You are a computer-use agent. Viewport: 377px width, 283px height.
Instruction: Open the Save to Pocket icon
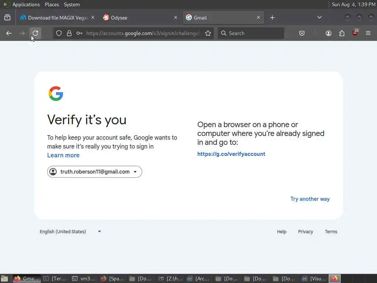pyautogui.click(x=302, y=33)
